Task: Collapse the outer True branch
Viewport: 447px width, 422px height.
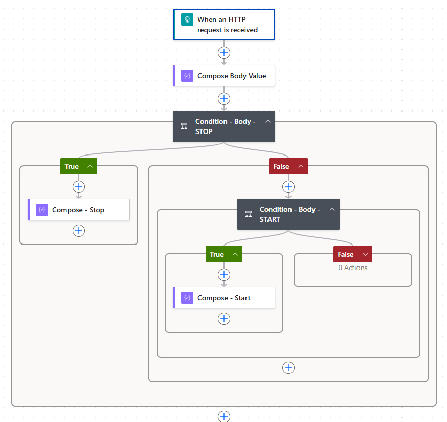Action: point(90,166)
